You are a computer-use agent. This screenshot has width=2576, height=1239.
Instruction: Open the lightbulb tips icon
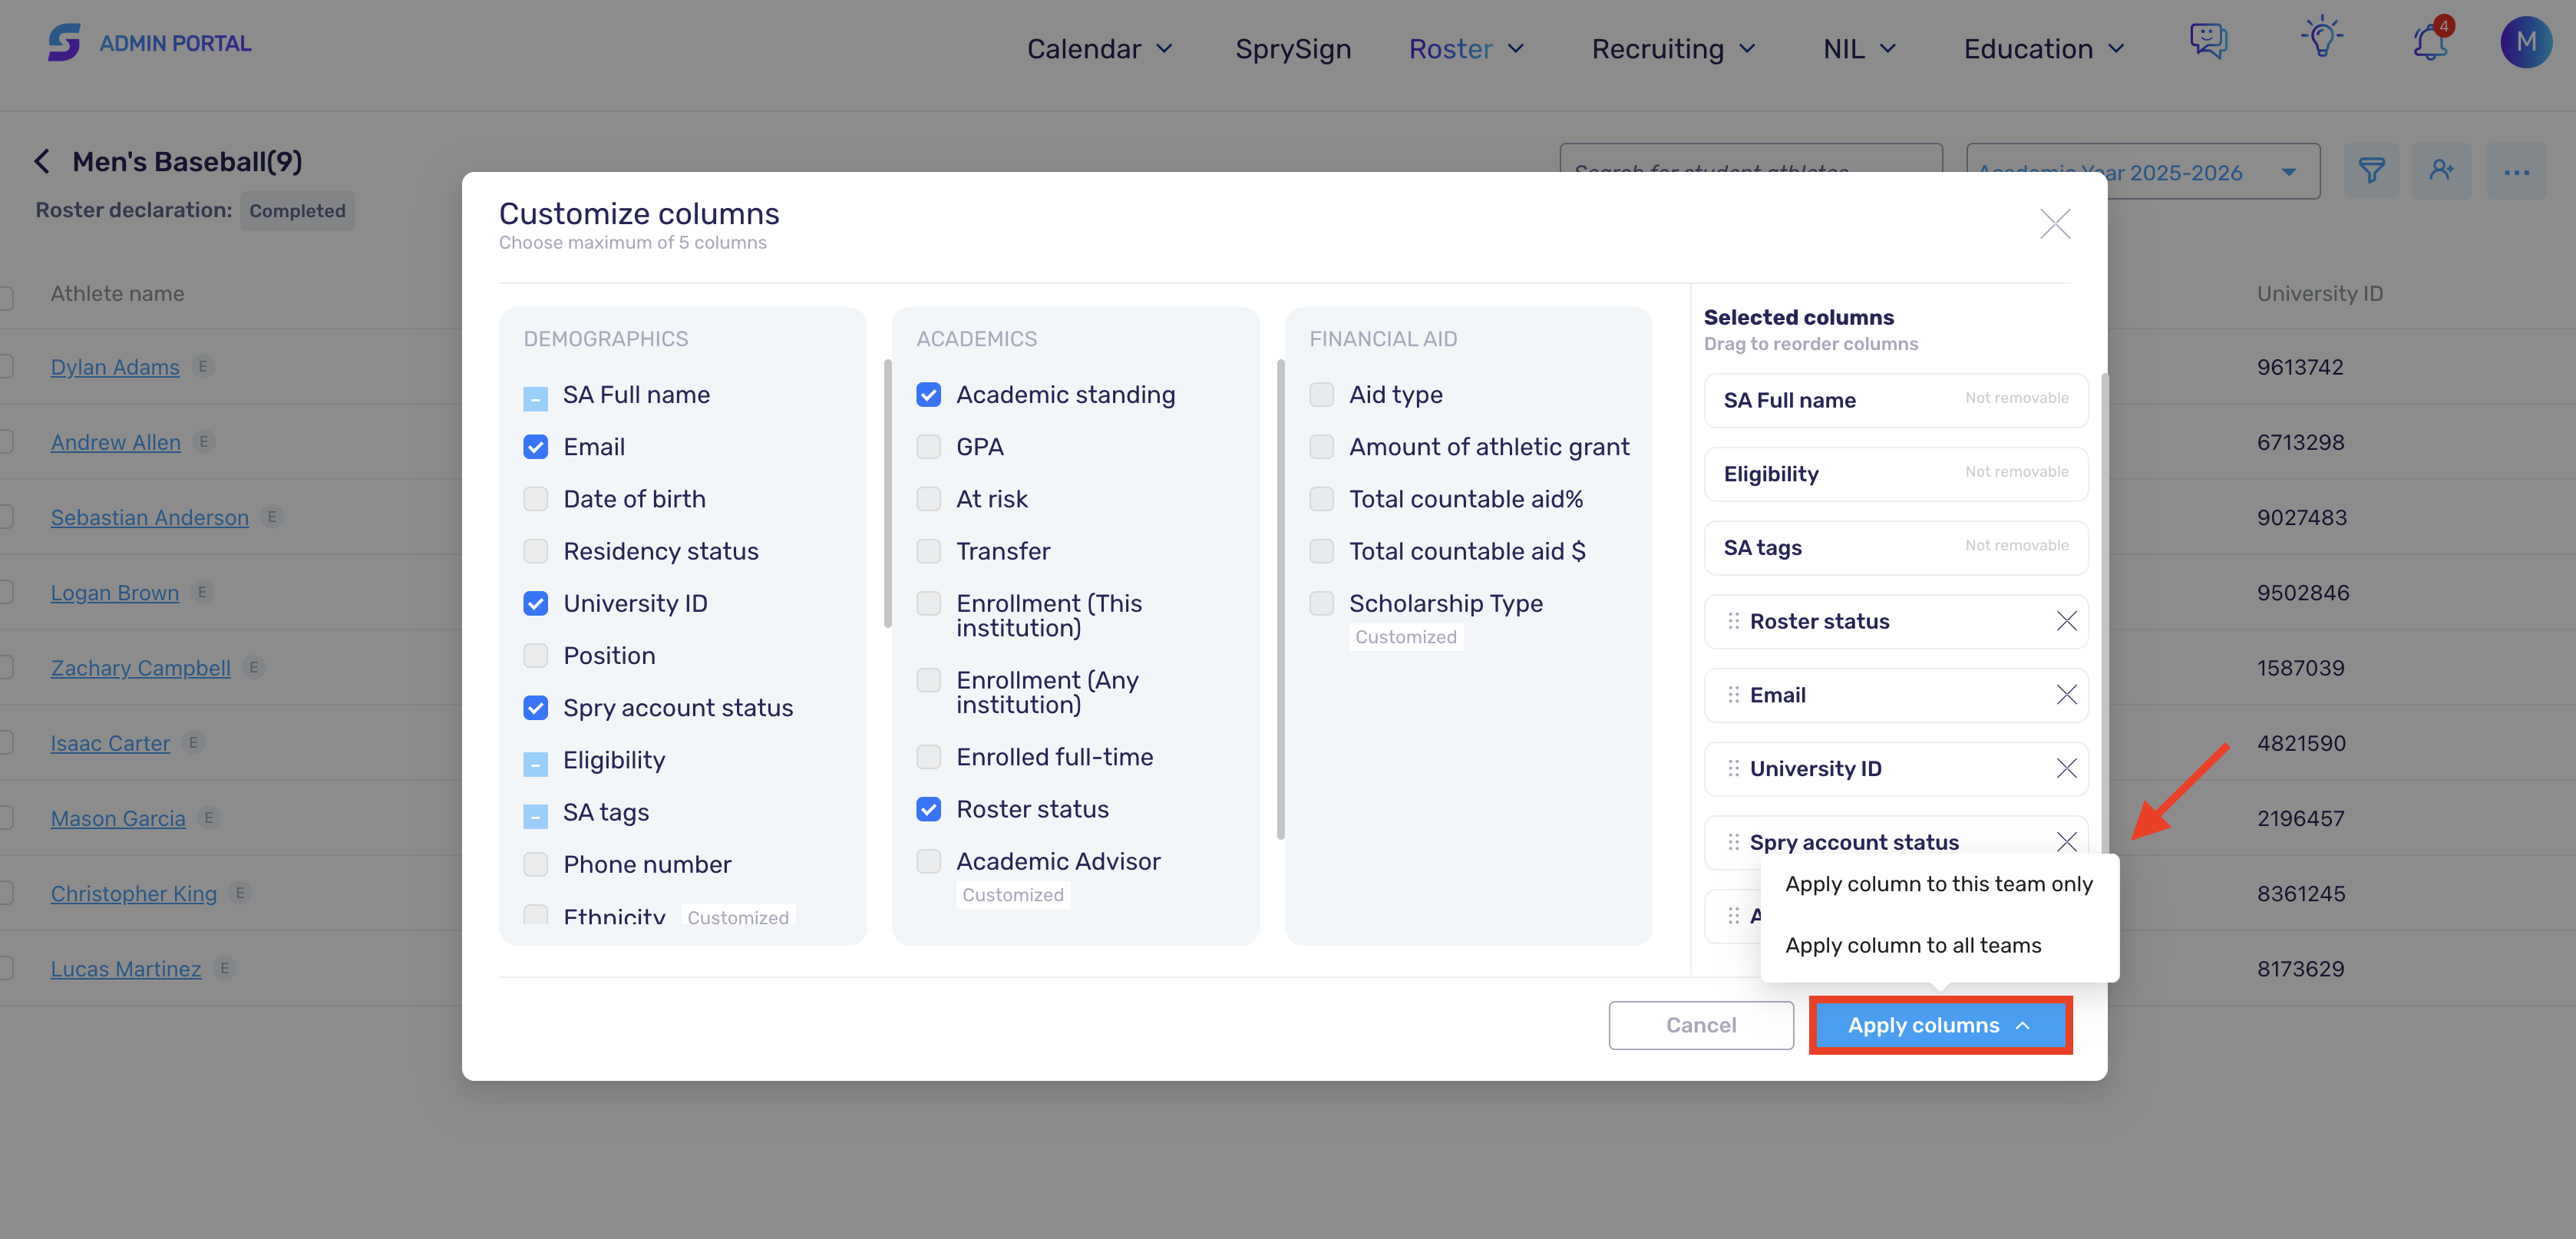point(2322,38)
